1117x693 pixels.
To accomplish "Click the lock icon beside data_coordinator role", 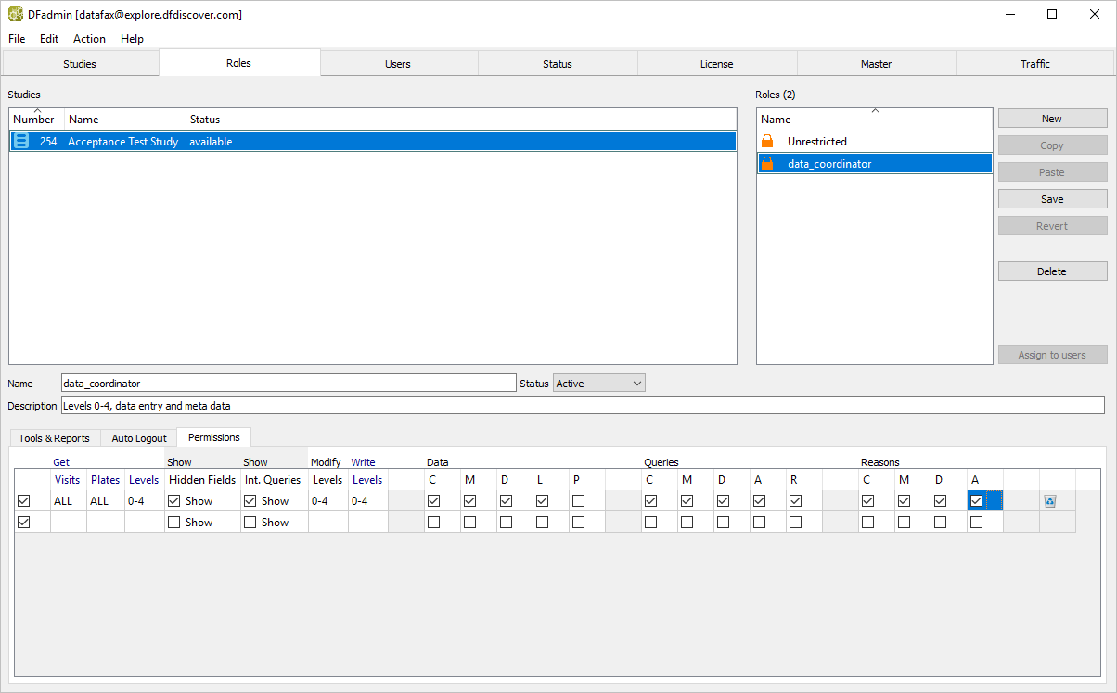I will (767, 164).
